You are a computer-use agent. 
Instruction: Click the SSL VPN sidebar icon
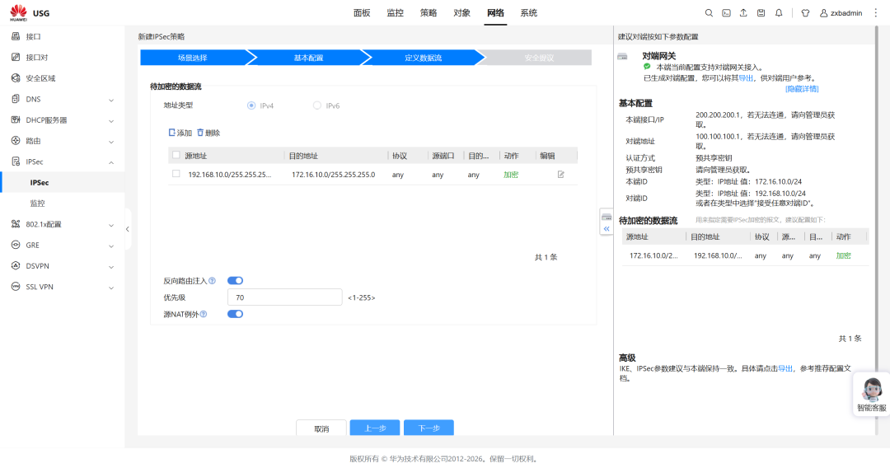point(16,287)
